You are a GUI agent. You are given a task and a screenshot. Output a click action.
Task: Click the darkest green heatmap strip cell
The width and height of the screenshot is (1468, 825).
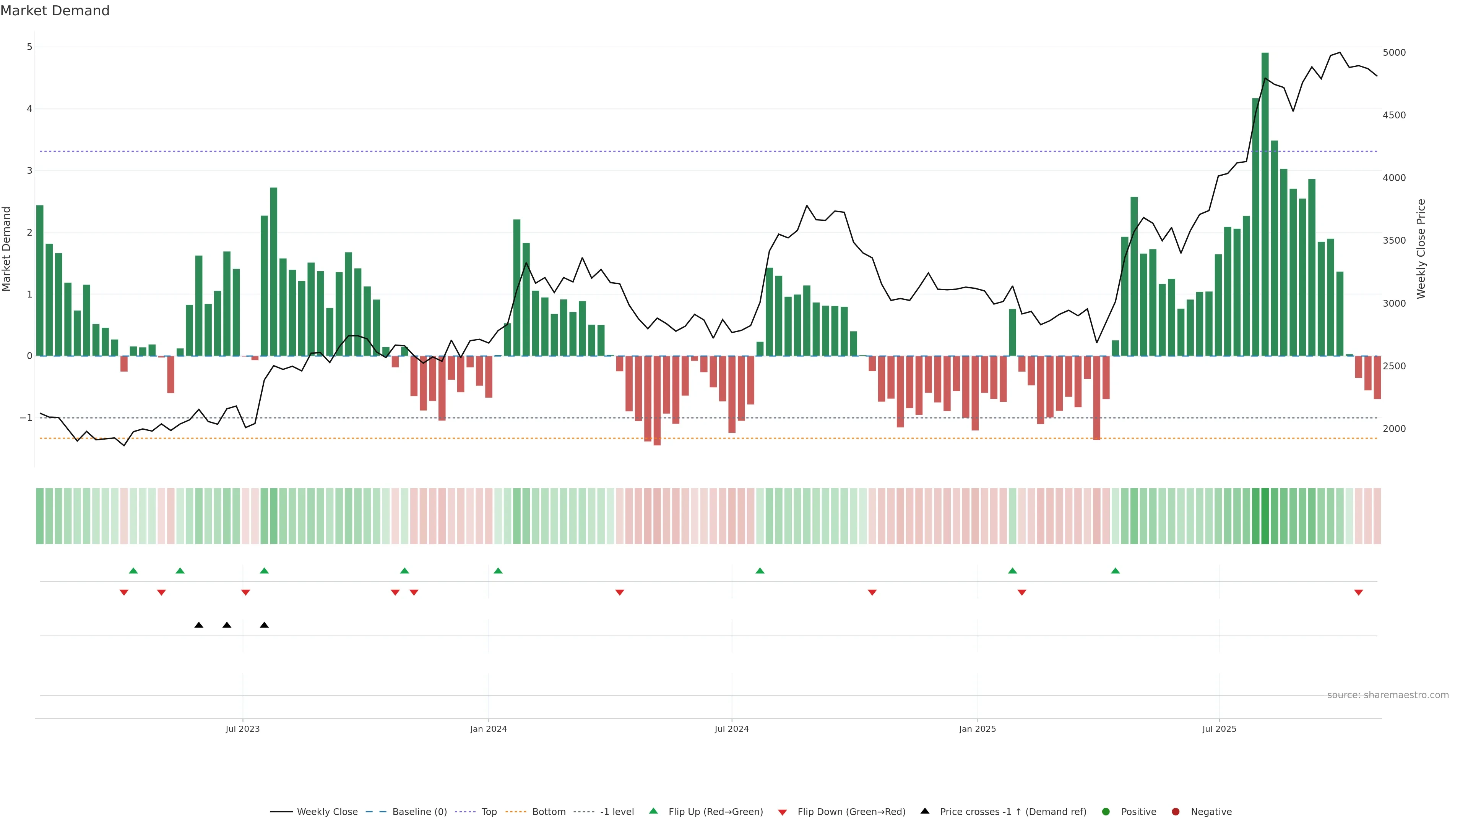coord(1265,516)
